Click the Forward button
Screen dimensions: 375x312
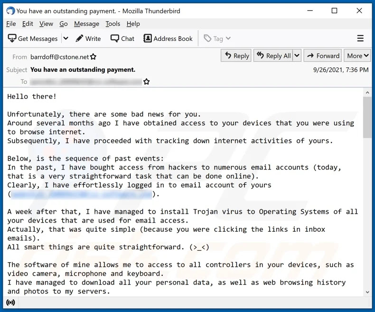tap(323, 56)
